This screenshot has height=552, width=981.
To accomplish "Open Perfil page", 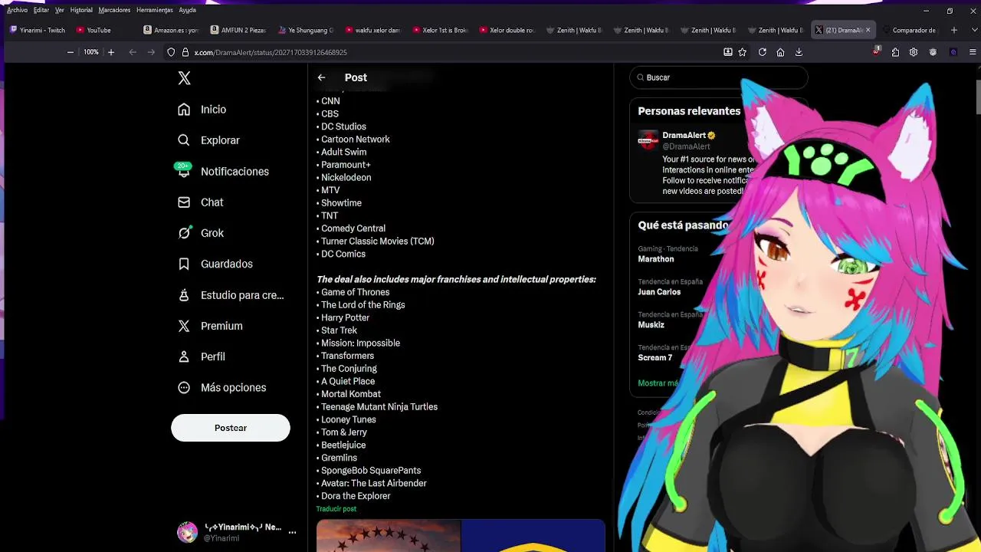I will 202,356.
